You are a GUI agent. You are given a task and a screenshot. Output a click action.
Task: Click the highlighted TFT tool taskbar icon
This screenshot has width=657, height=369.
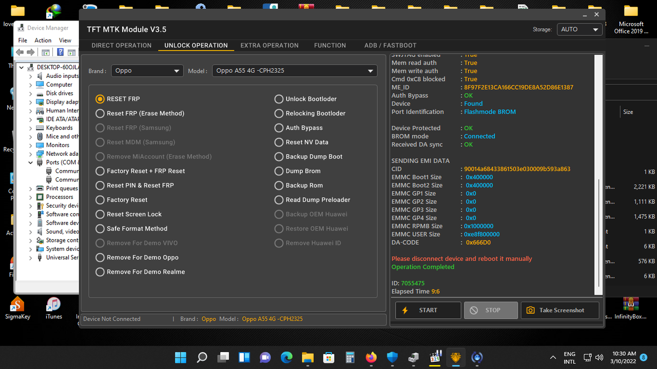[x=455, y=357]
